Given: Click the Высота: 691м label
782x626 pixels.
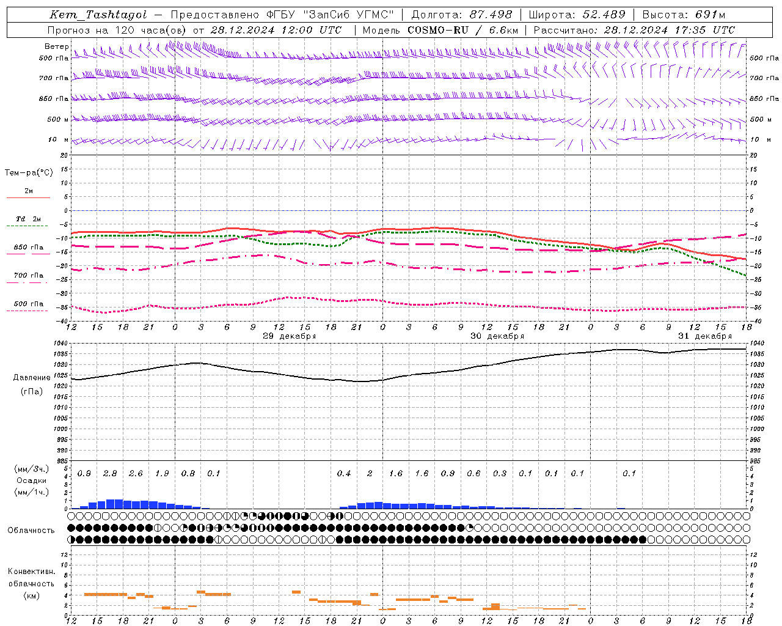Looking at the screenshot, I should pos(684,15).
